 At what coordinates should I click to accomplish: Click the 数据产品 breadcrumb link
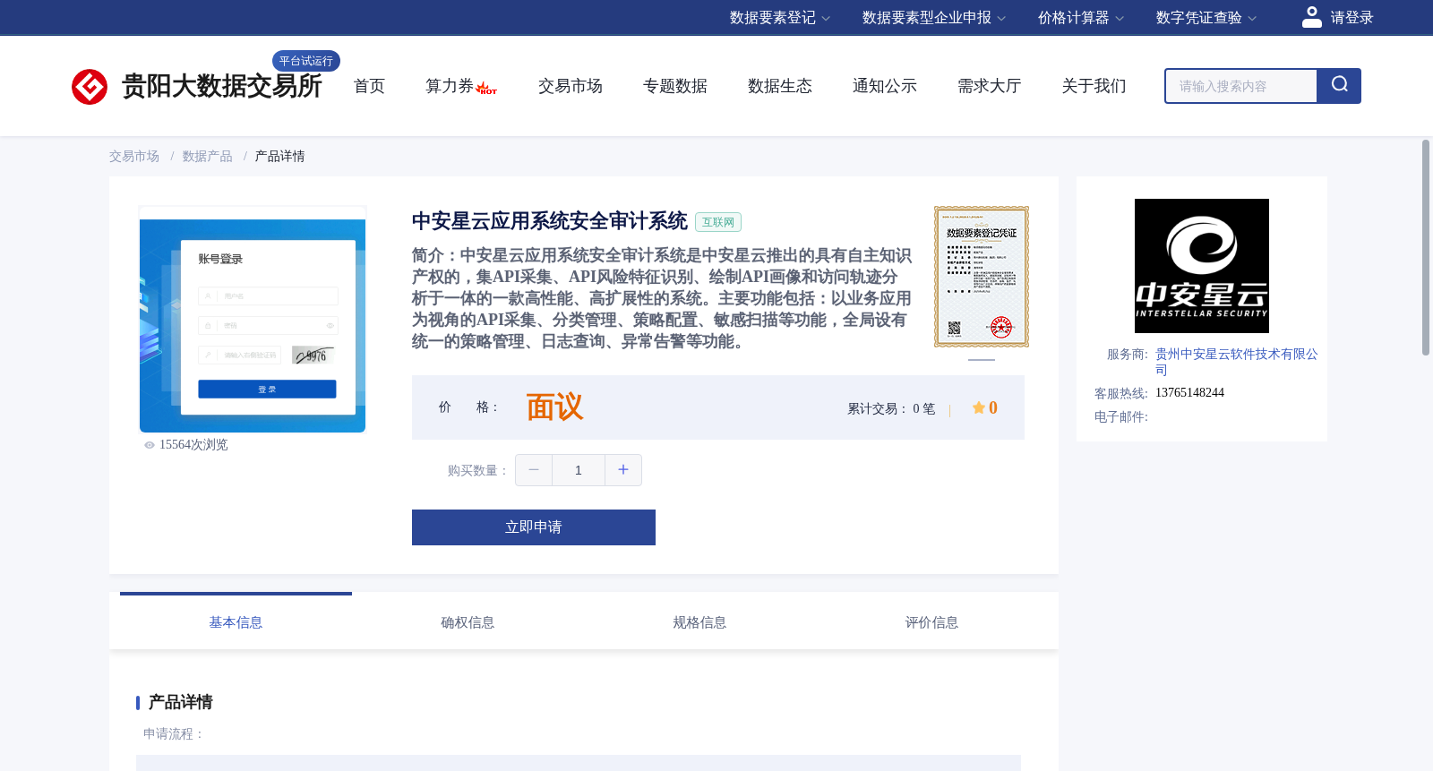(208, 157)
